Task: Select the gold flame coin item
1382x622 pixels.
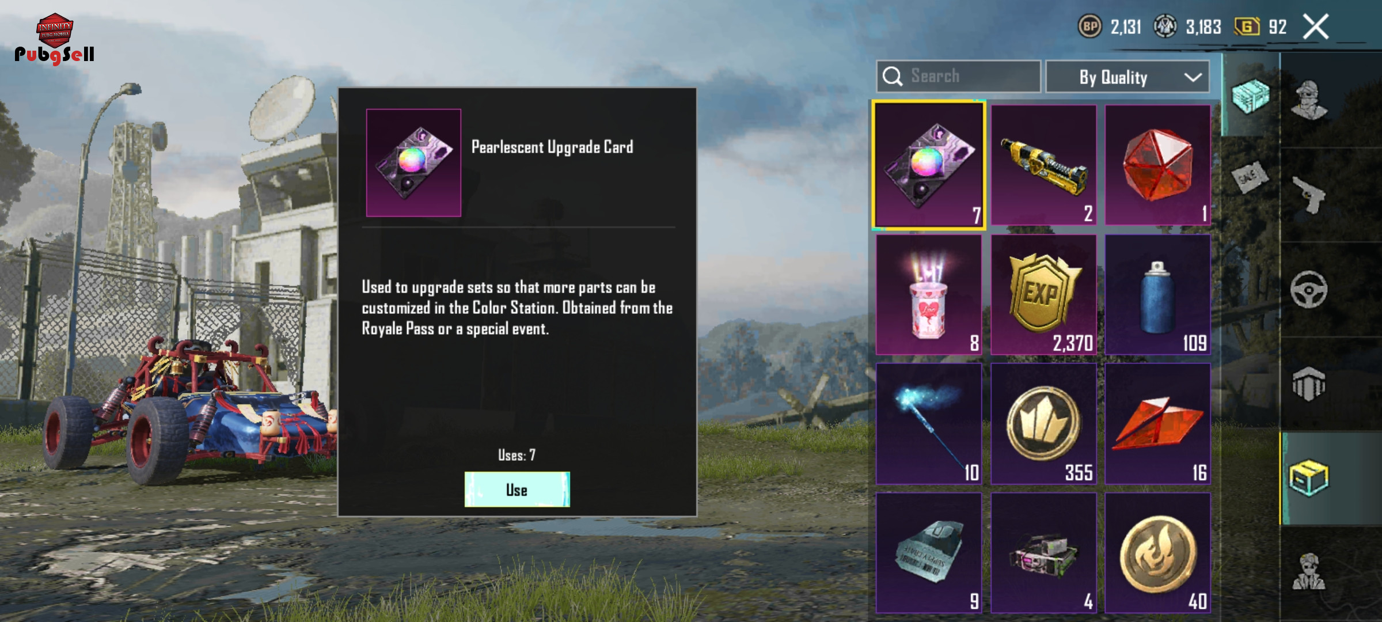Action: click(1157, 553)
